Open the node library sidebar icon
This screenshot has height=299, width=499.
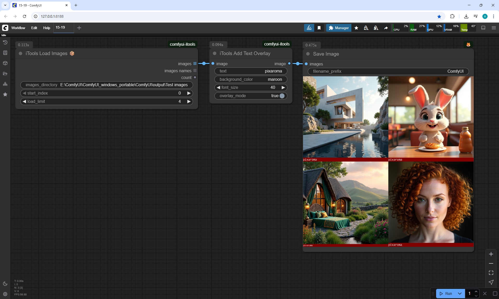(x=5, y=53)
